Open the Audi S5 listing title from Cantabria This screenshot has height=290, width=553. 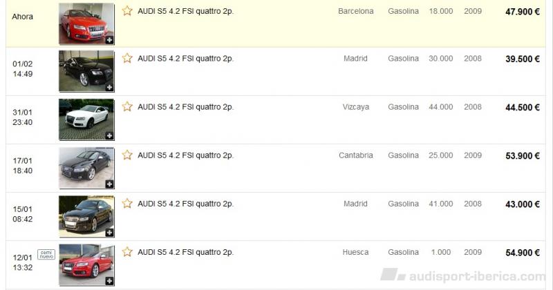click(185, 155)
